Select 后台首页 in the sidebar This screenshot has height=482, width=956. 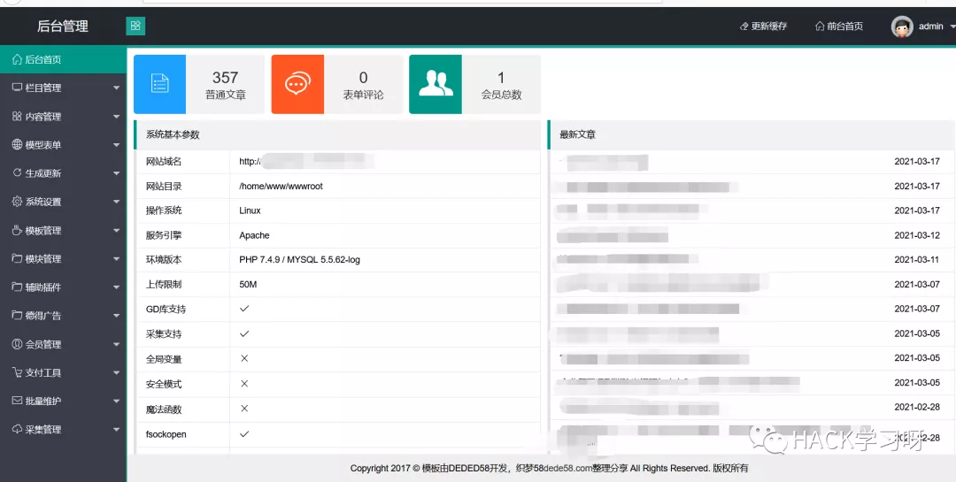pos(63,60)
